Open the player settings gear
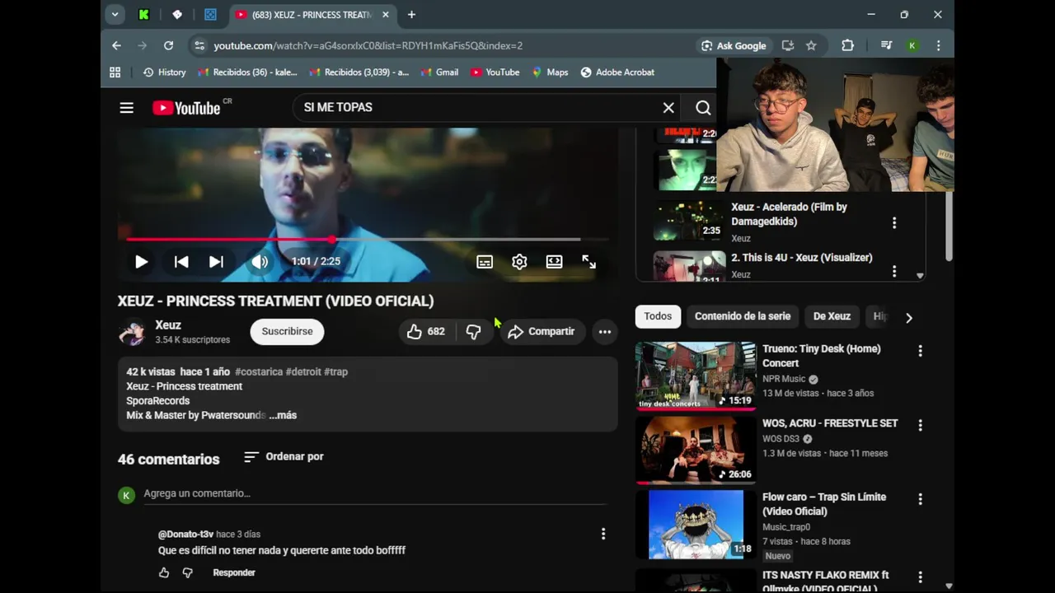1055x593 pixels. click(519, 262)
